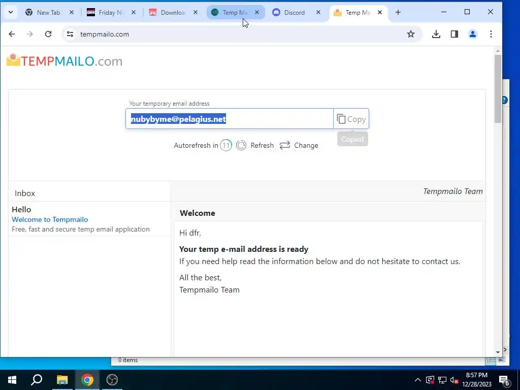Image resolution: width=520 pixels, height=390 pixels.
Task: Click the Tempmailo Team sender name
Action: pyautogui.click(x=452, y=191)
